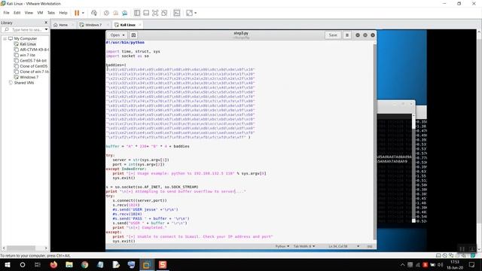Viewport: 482px width, 271px height.
Task: Click the hard disk device icon in VMware status bar
Action: tap(438, 255)
